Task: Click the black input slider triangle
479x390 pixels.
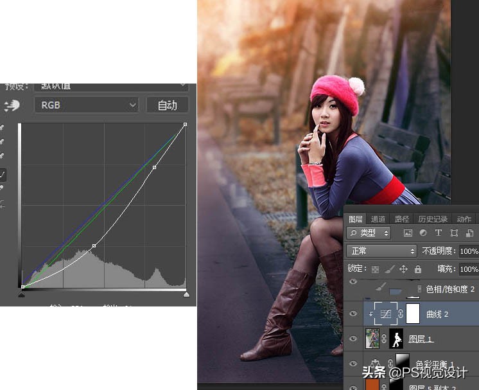Action: (x=21, y=294)
